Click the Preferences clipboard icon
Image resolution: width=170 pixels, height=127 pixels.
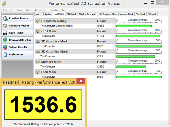pyautogui.click(x=5, y=54)
